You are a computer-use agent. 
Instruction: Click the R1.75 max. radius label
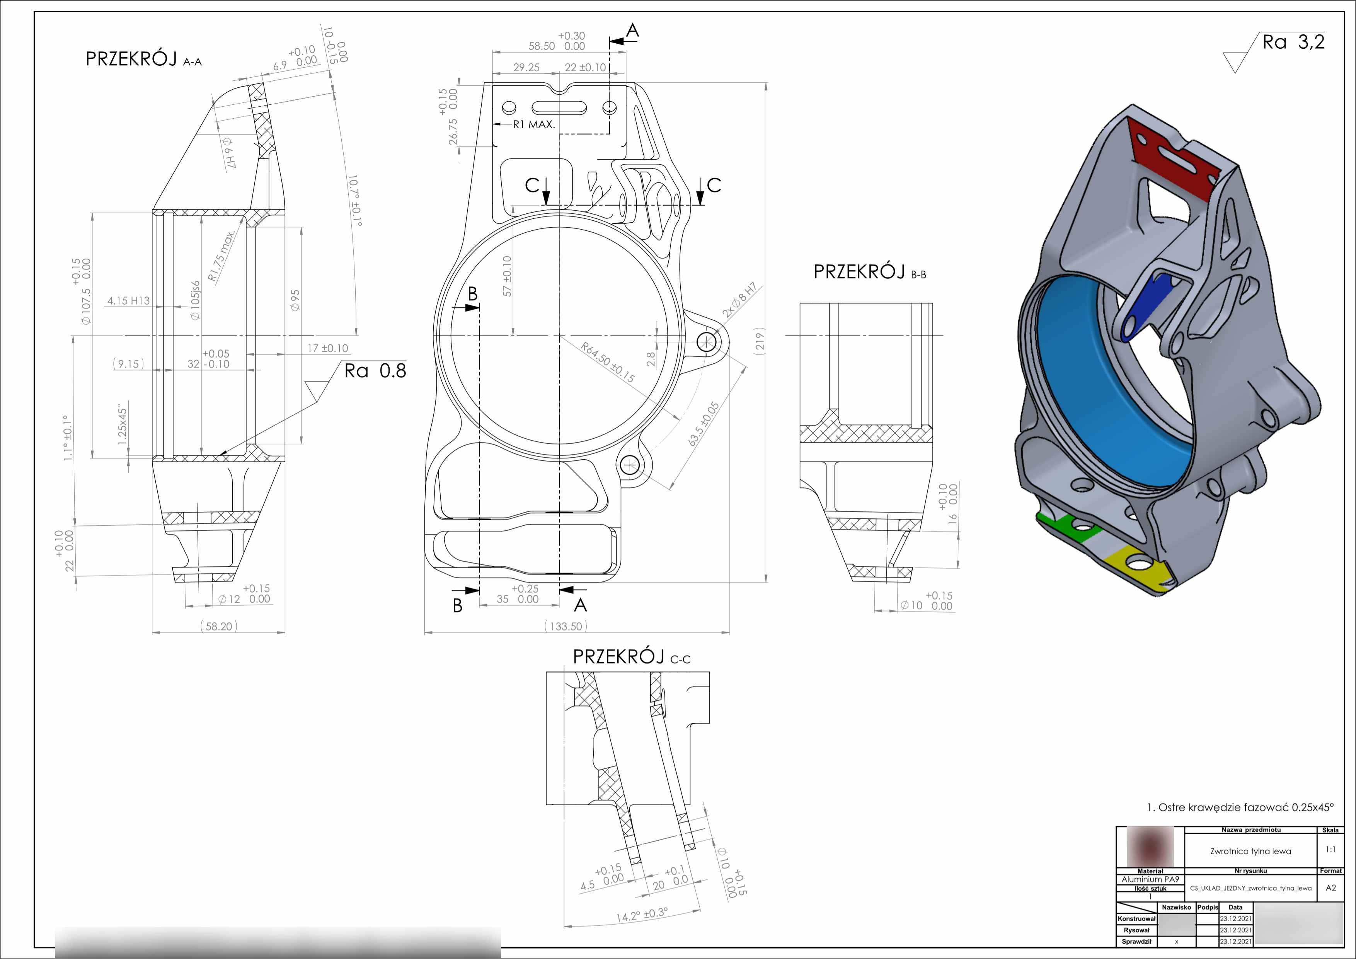coord(221,254)
